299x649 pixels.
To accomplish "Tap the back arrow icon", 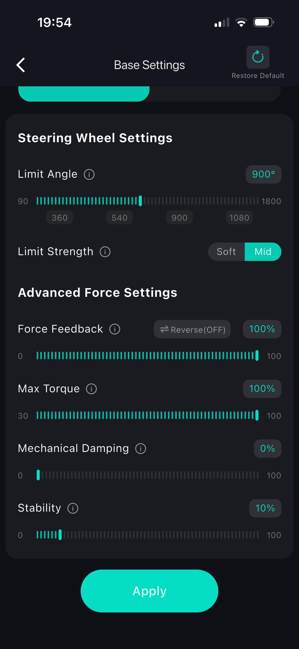I will (21, 65).
